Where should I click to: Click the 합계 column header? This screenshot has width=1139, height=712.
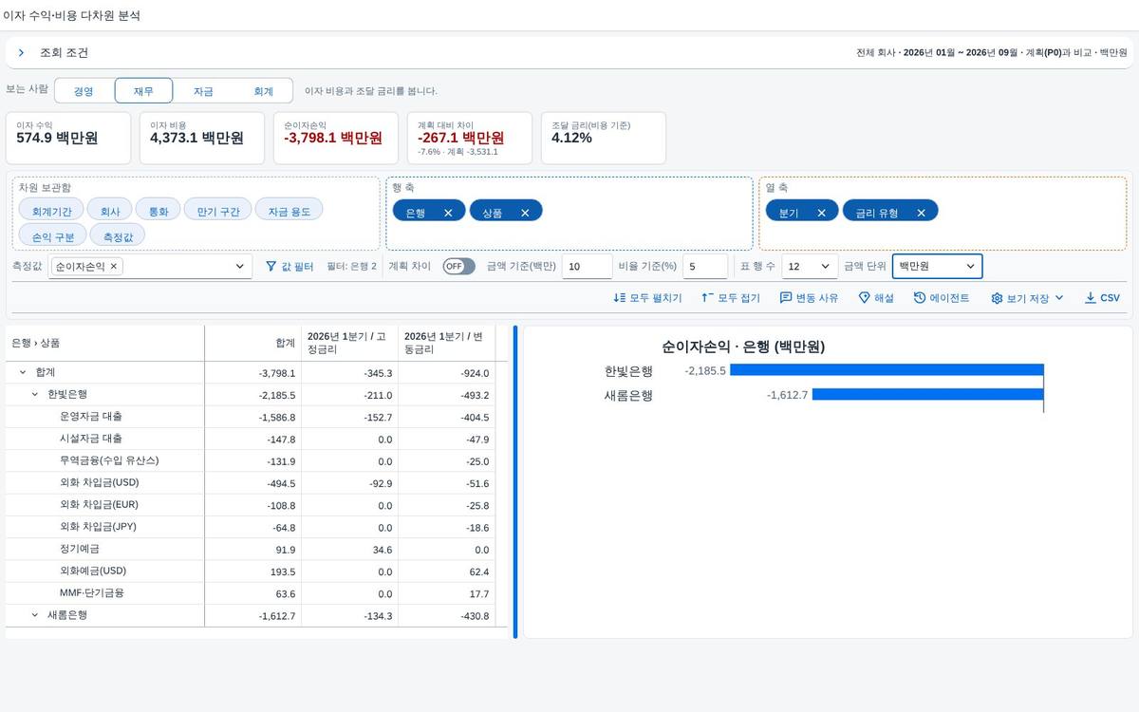pyautogui.click(x=254, y=343)
